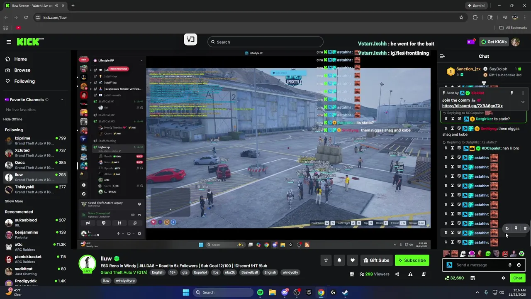Open the pinned message three-dot menu
Viewport: 531px width, 299px height.
coord(523,93)
